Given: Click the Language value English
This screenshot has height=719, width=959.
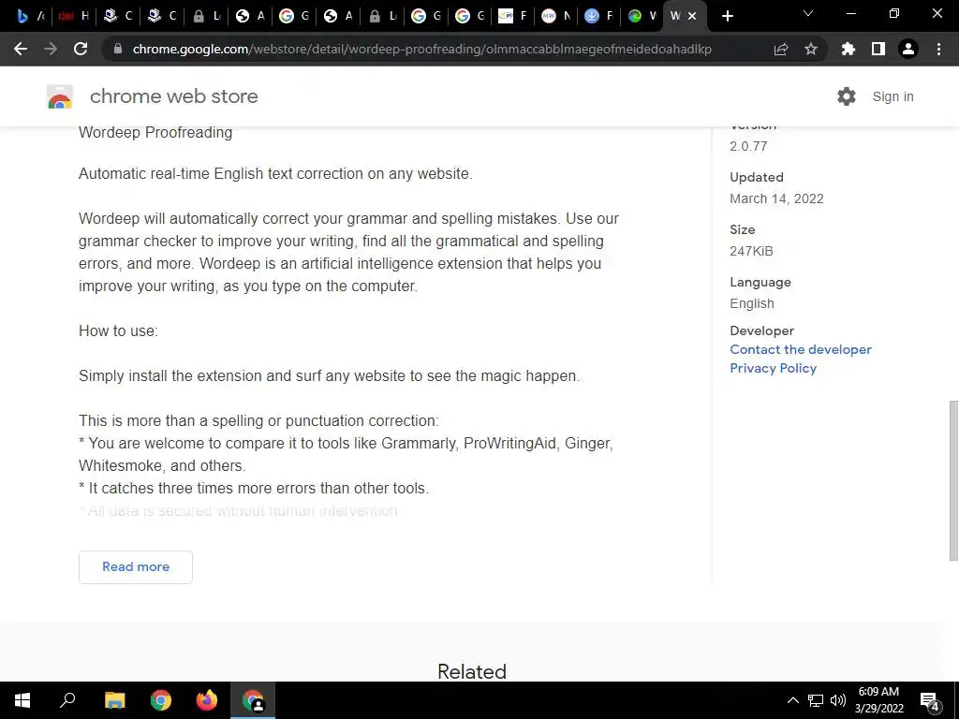Looking at the screenshot, I should pyautogui.click(x=752, y=304).
